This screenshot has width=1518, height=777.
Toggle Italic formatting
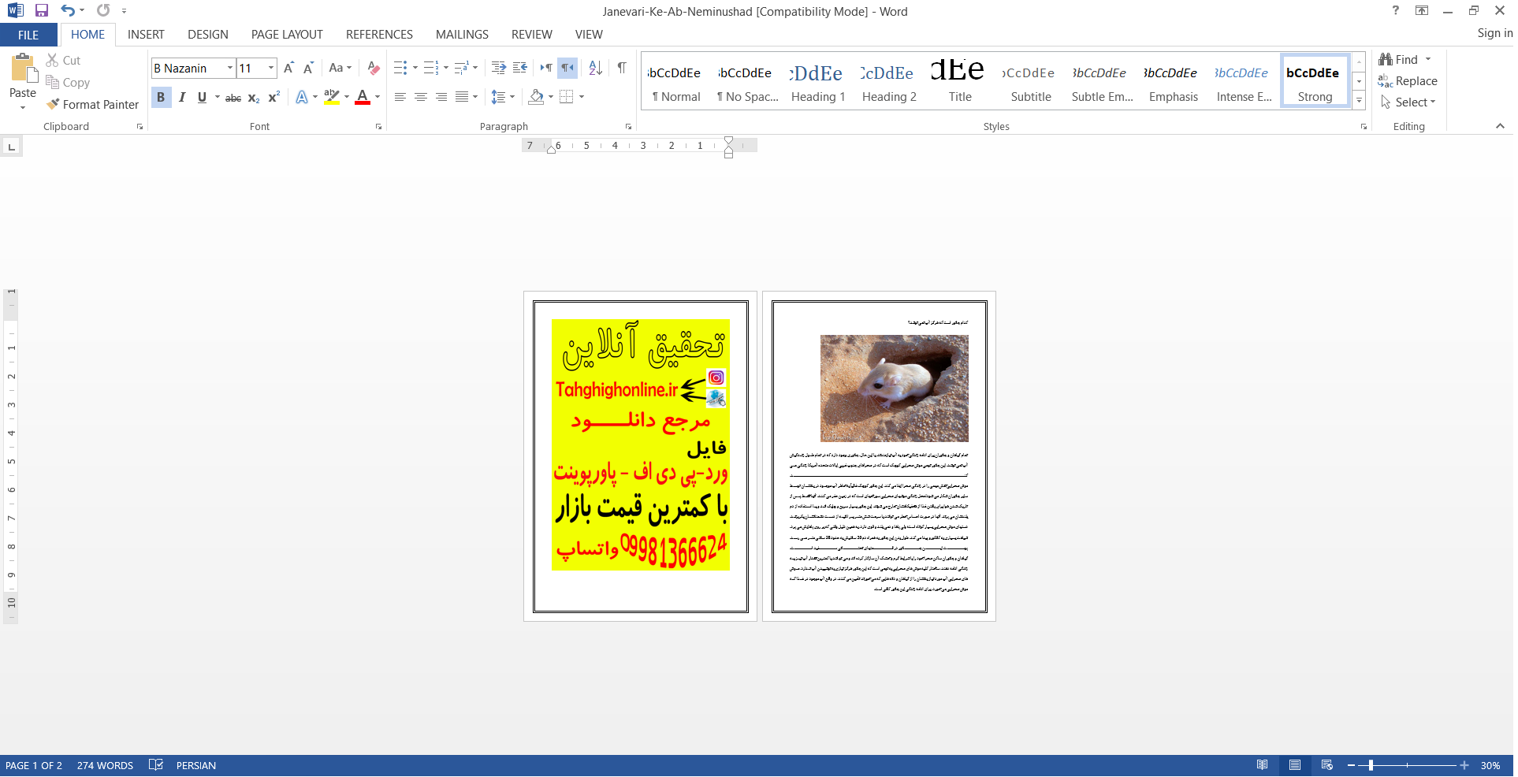182,97
